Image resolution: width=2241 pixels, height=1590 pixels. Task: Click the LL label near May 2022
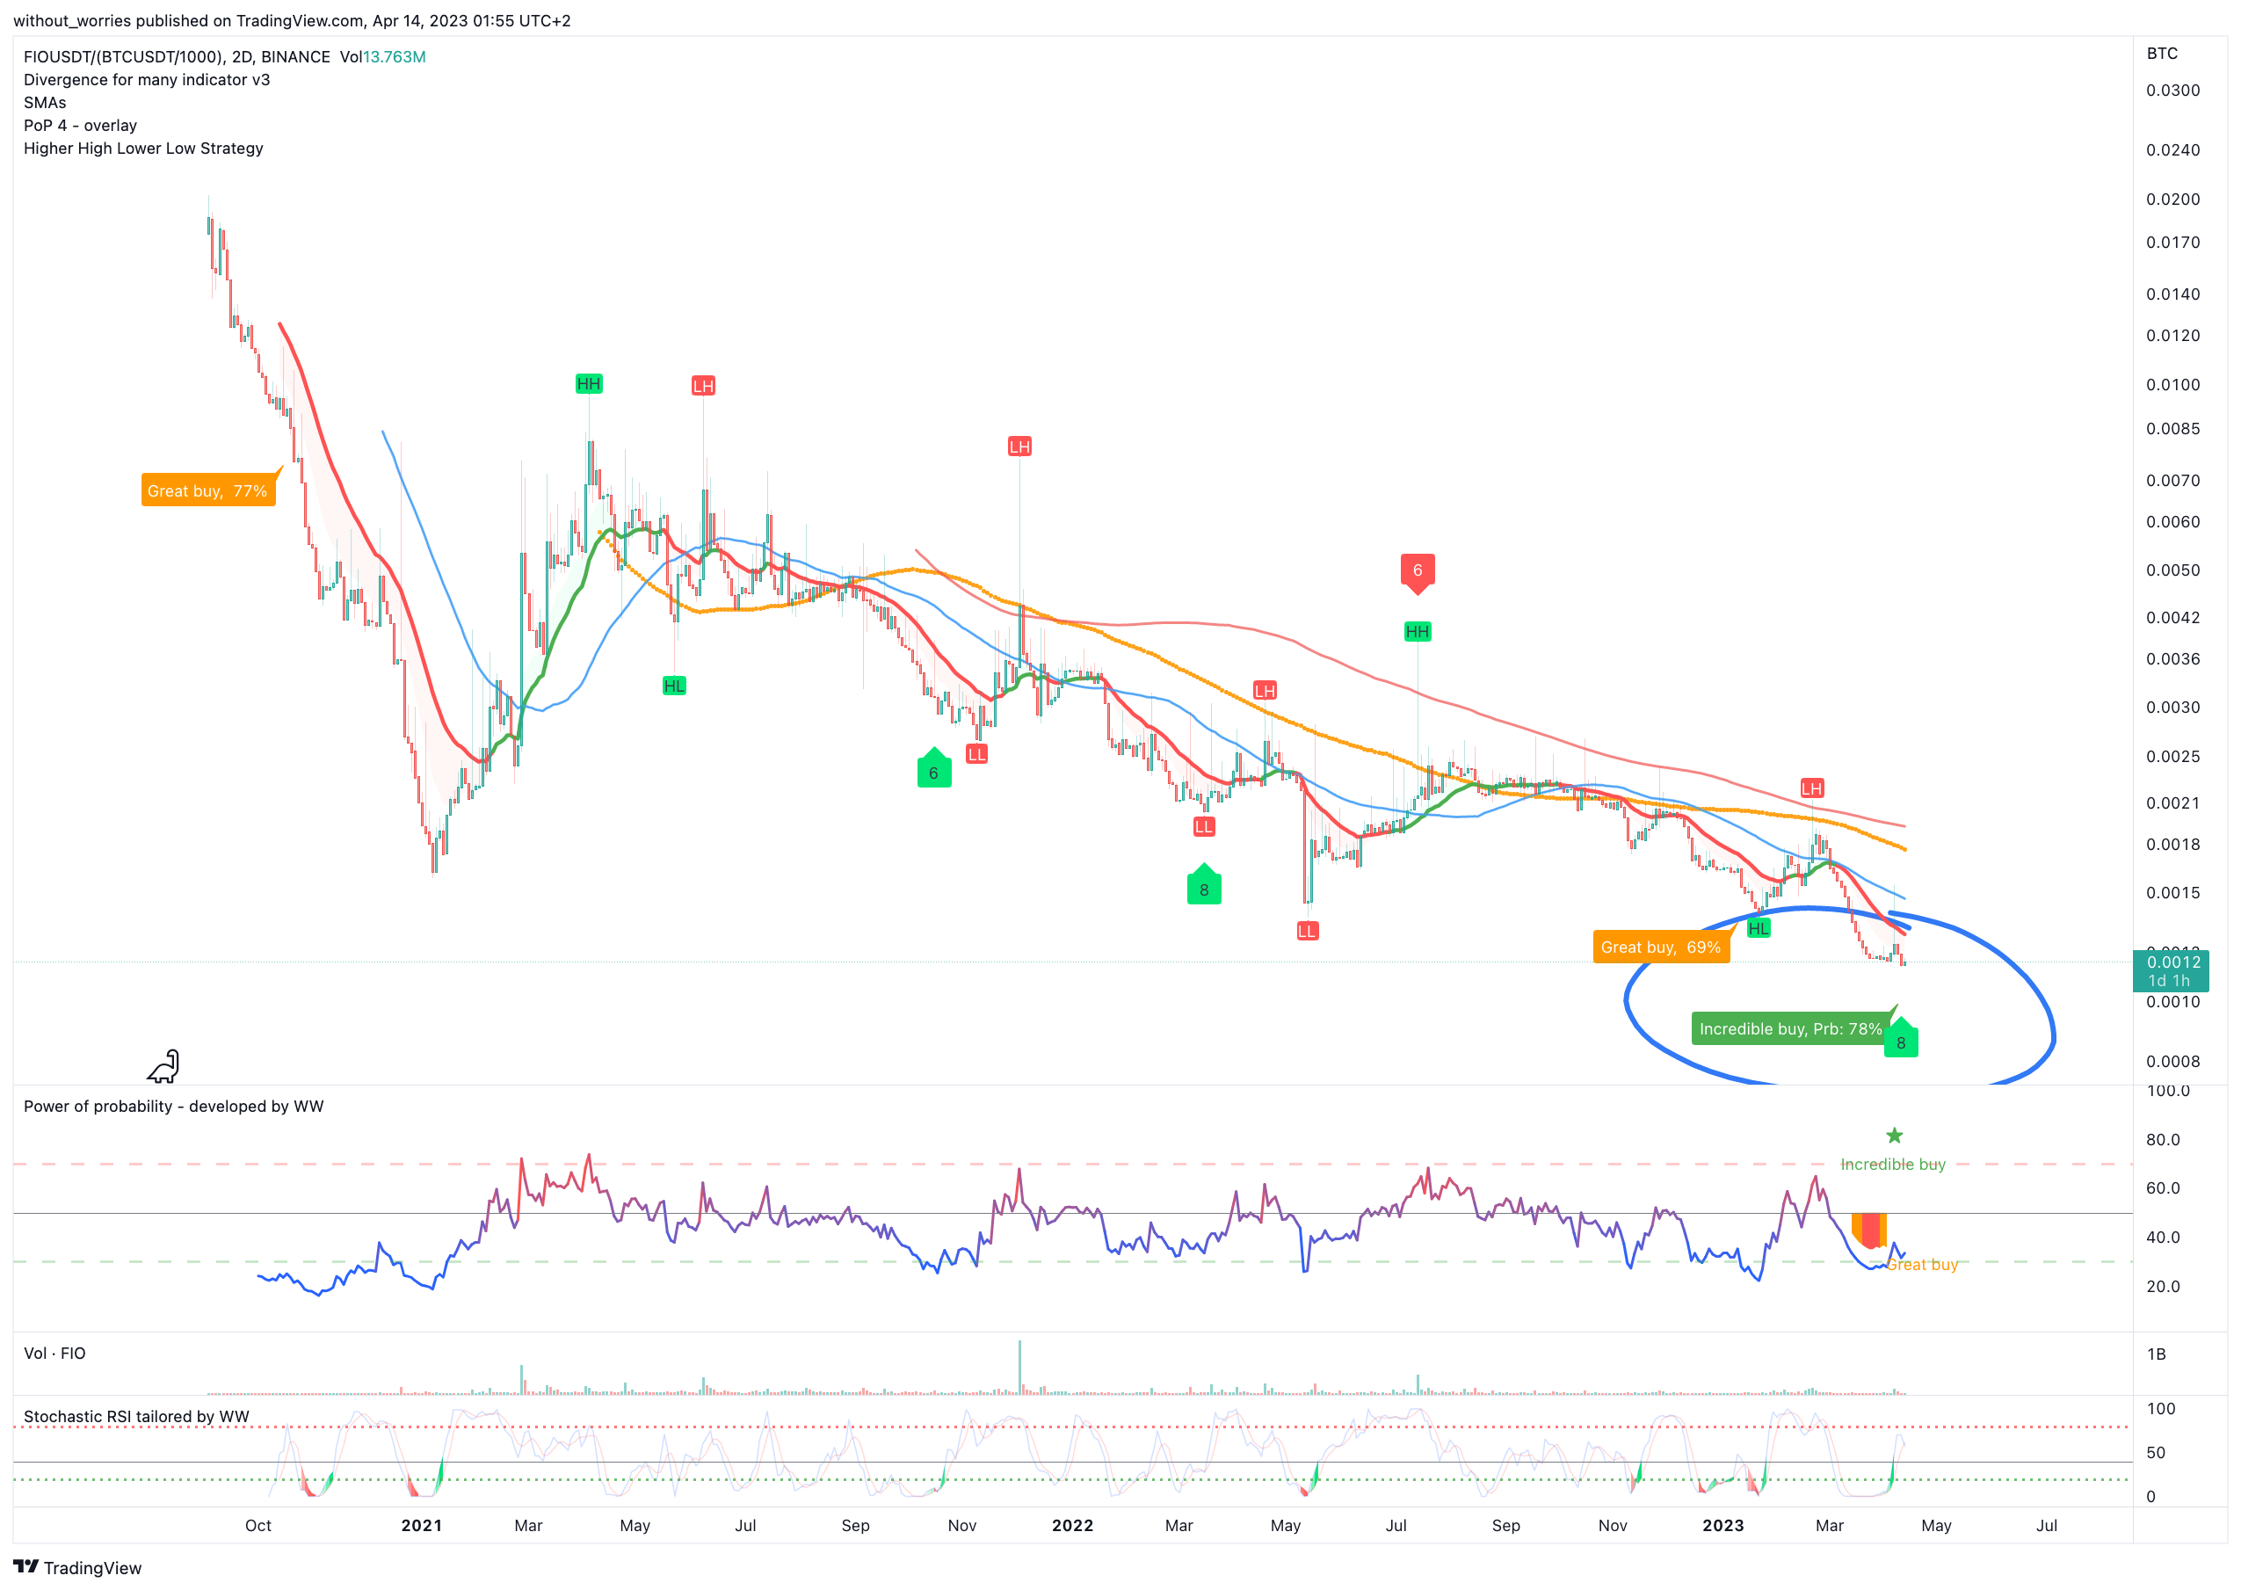(1307, 931)
